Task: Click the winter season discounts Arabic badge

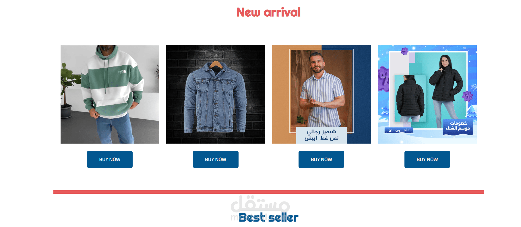Action: pyautogui.click(x=458, y=127)
